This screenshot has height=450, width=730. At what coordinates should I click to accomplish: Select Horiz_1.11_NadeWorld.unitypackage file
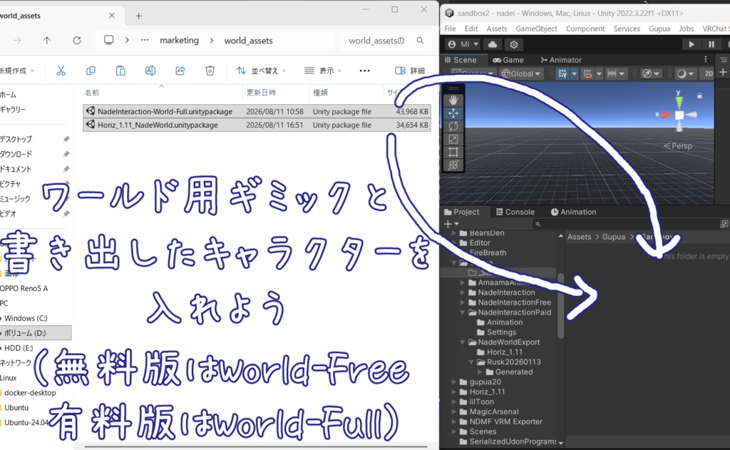click(x=257, y=125)
